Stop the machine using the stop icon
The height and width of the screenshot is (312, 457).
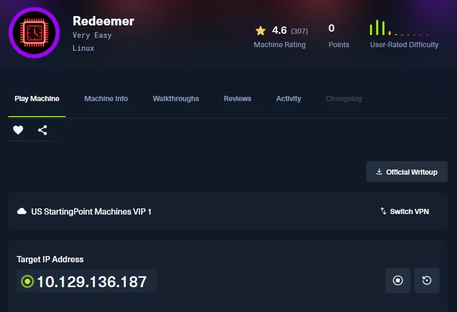pyautogui.click(x=398, y=280)
